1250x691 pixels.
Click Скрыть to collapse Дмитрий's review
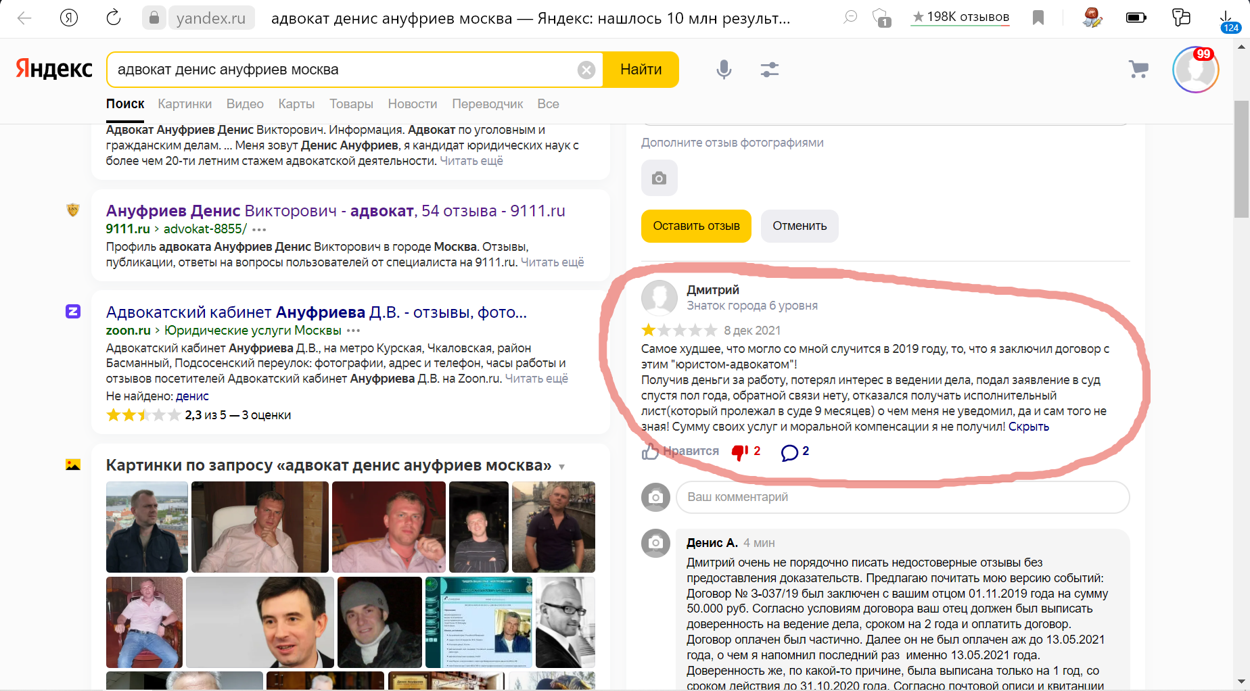click(x=1029, y=427)
